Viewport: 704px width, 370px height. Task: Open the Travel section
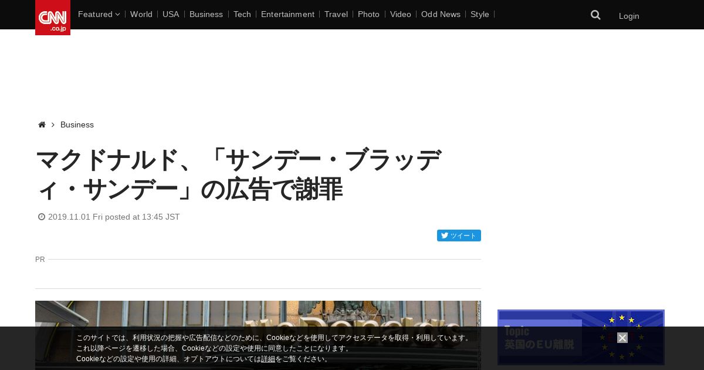(336, 14)
